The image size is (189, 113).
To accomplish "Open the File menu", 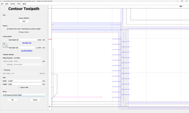I will click(2, 4).
